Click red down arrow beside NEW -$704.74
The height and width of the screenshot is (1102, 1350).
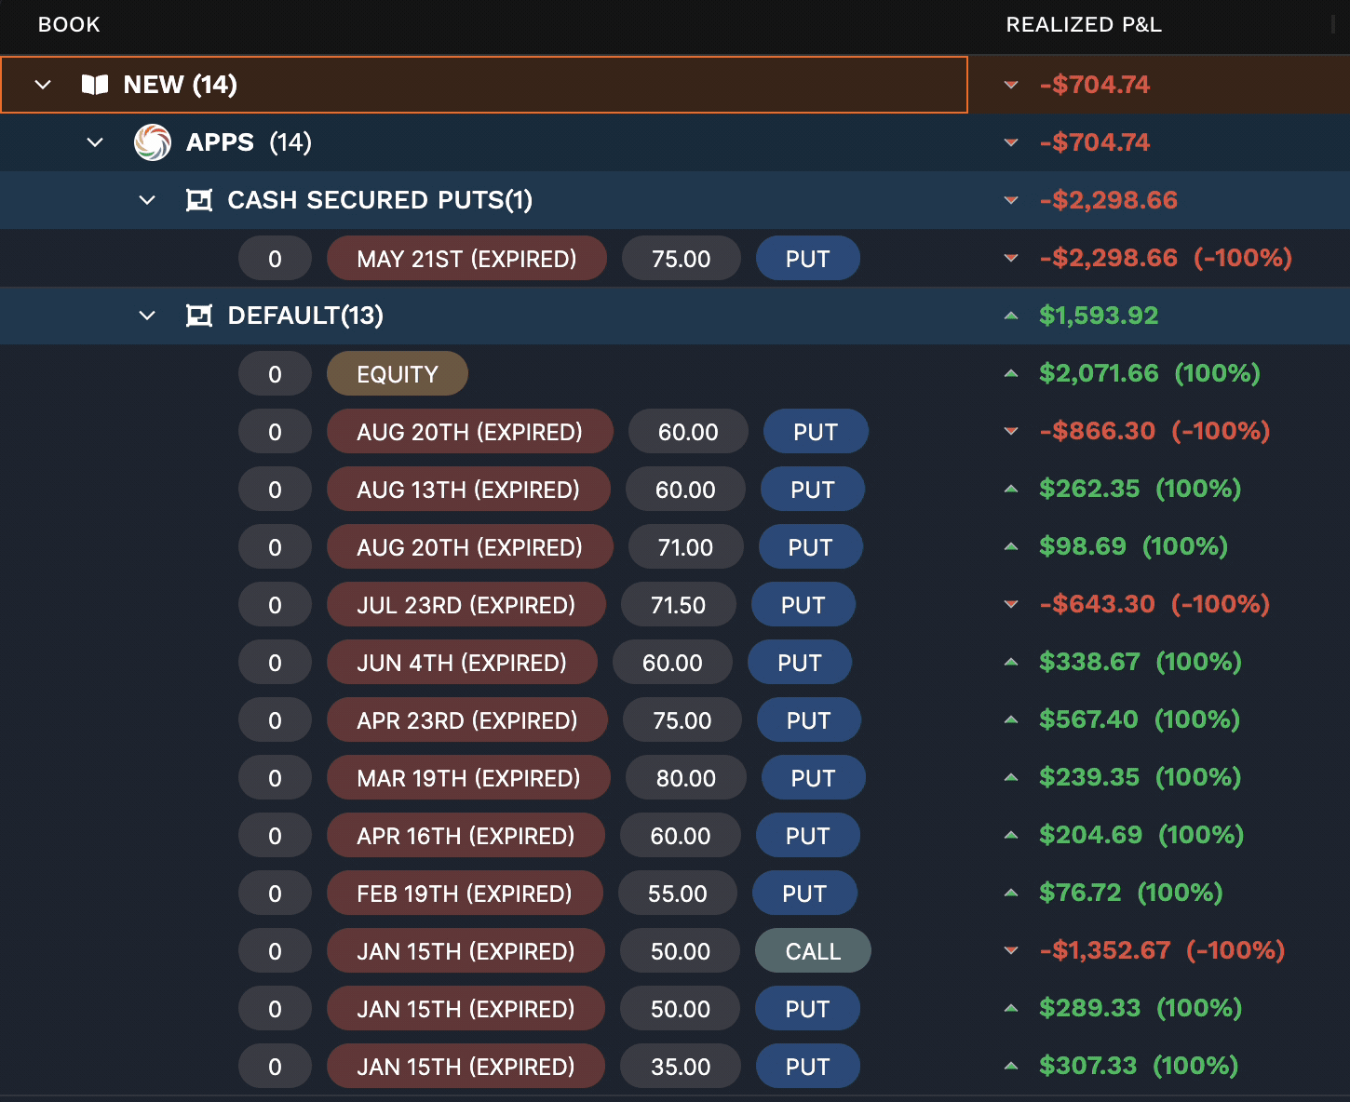pos(1011,85)
